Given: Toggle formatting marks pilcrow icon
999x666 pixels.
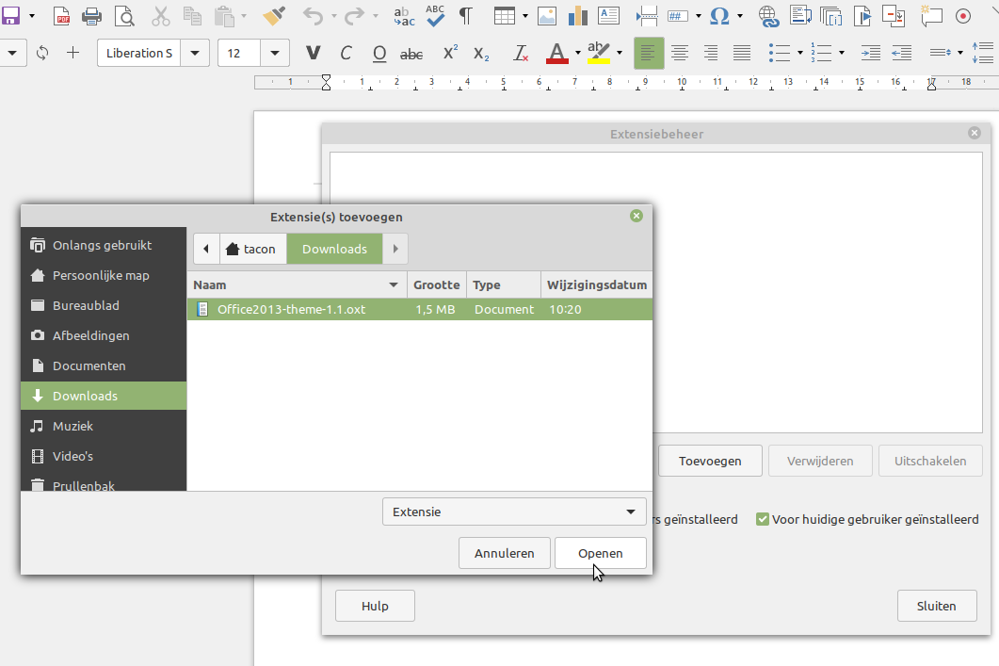Looking at the screenshot, I should [465, 16].
